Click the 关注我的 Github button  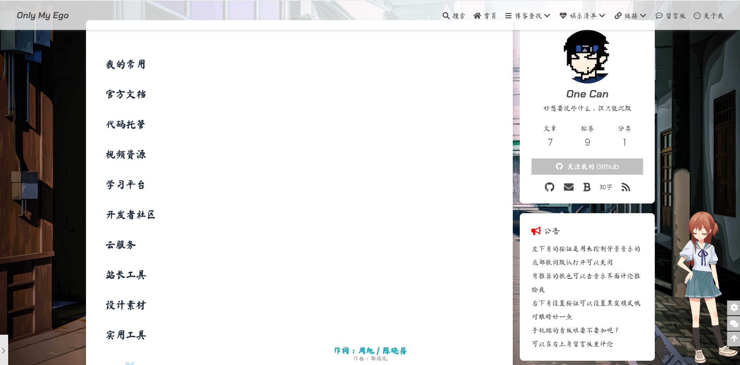pos(587,167)
